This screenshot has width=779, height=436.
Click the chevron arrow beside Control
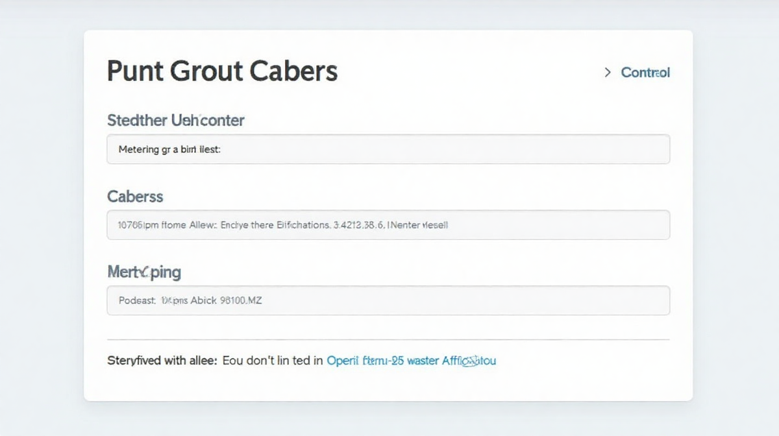tap(608, 73)
